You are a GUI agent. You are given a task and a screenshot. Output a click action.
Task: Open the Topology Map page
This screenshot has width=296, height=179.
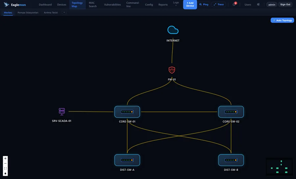coord(77,5)
